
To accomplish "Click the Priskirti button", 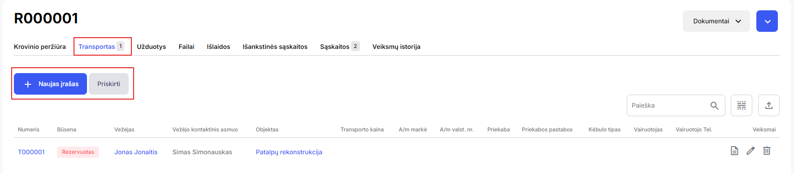I will pos(108,84).
